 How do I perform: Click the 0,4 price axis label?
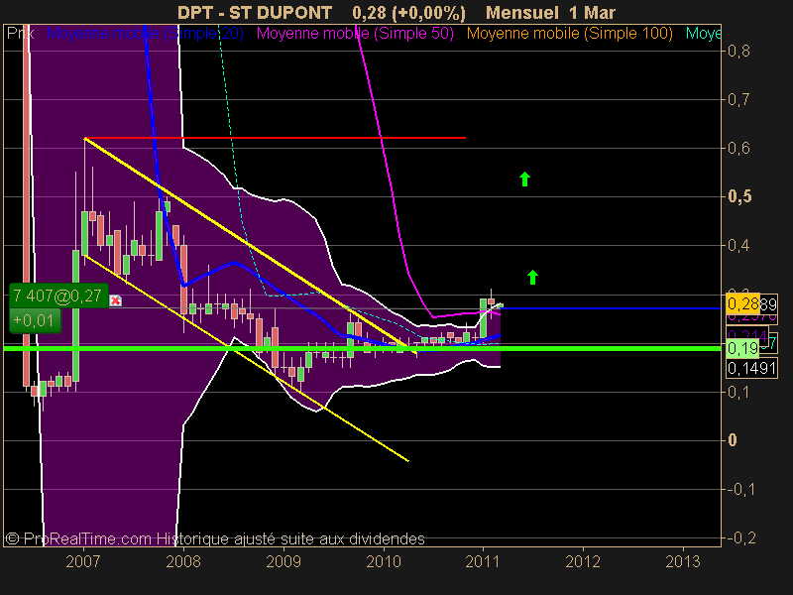tap(738, 245)
